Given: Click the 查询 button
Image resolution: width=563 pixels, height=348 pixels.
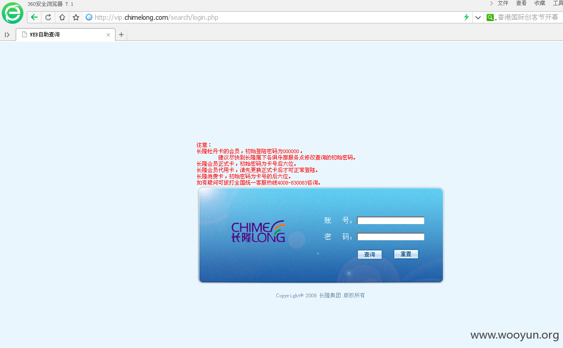Looking at the screenshot, I should pyautogui.click(x=370, y=255).
